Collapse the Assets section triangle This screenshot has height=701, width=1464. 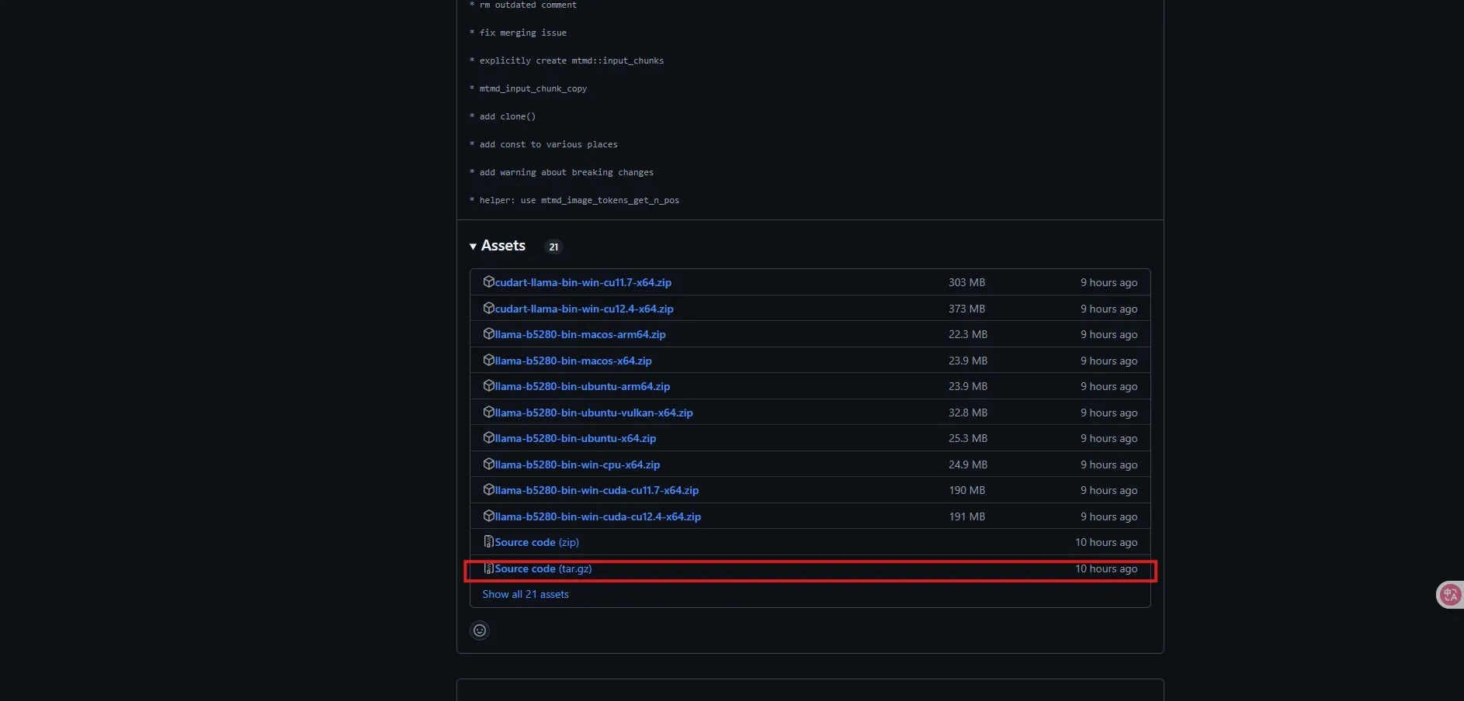(x=473, y=247)
